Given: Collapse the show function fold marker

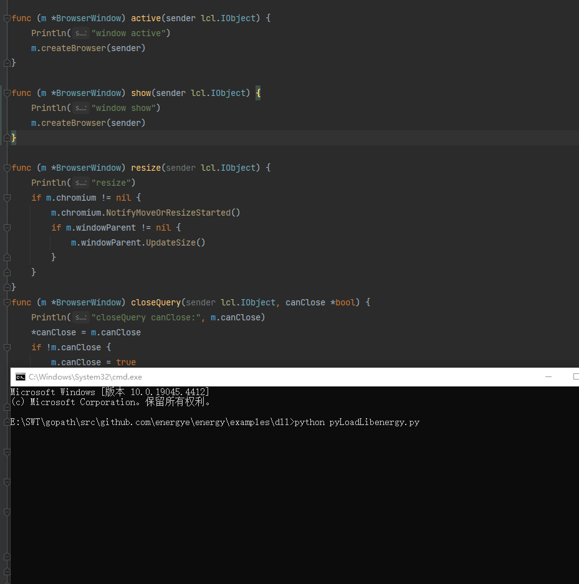Looking at the screenshot, I should point(7,93).
